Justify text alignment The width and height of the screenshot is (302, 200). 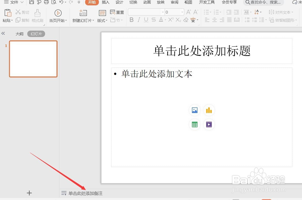coord(229,20)
